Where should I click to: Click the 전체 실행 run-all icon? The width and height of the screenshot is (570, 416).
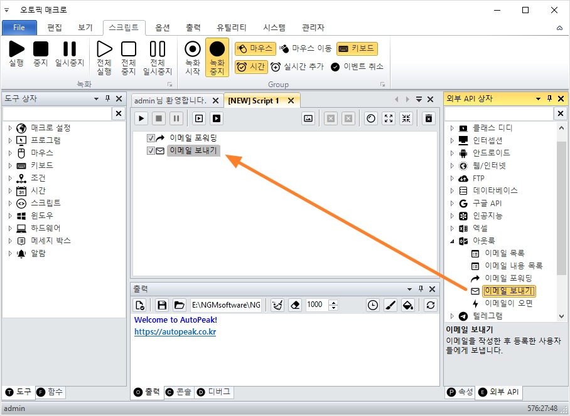click(104, 58)
